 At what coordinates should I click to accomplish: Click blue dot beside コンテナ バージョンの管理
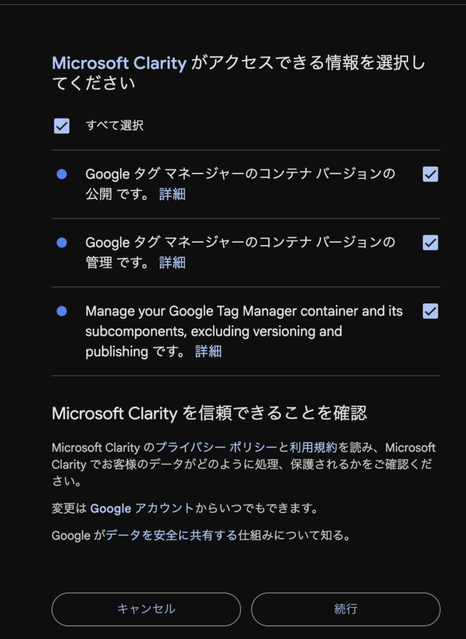(x=62, y=243)
